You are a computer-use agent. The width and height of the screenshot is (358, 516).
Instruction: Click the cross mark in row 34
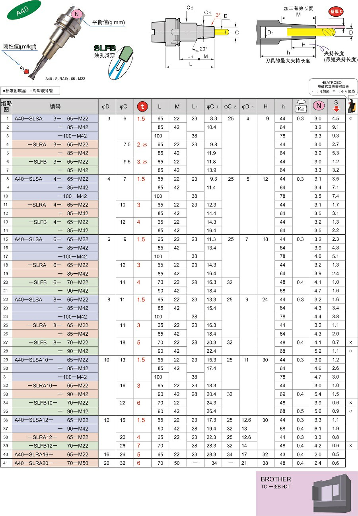[351, 403]
